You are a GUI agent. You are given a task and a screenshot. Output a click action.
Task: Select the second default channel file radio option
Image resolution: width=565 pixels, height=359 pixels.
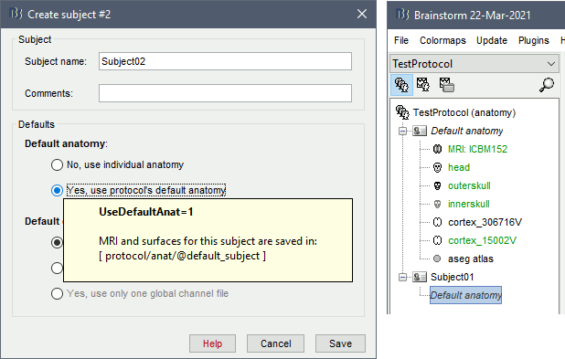pyautogui.click(x=57, y=268)
